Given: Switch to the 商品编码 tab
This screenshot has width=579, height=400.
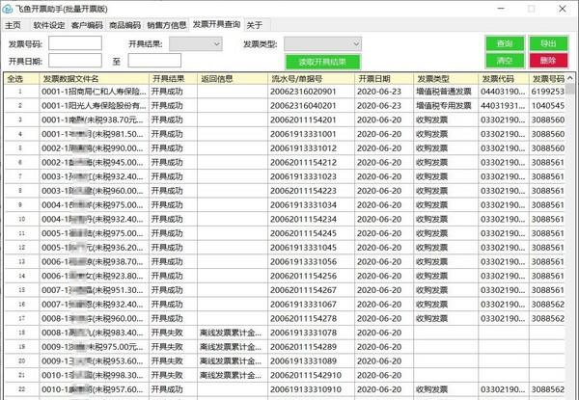Looking at the screenshot, I should point(124,25).
